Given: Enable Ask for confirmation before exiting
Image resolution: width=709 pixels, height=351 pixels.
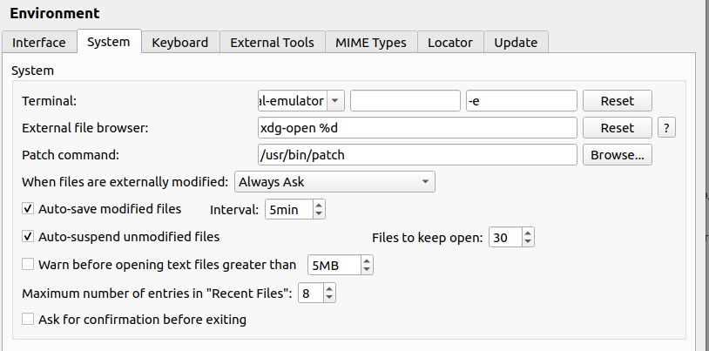Looking at the screenshot, I should [x=28, y=320].
